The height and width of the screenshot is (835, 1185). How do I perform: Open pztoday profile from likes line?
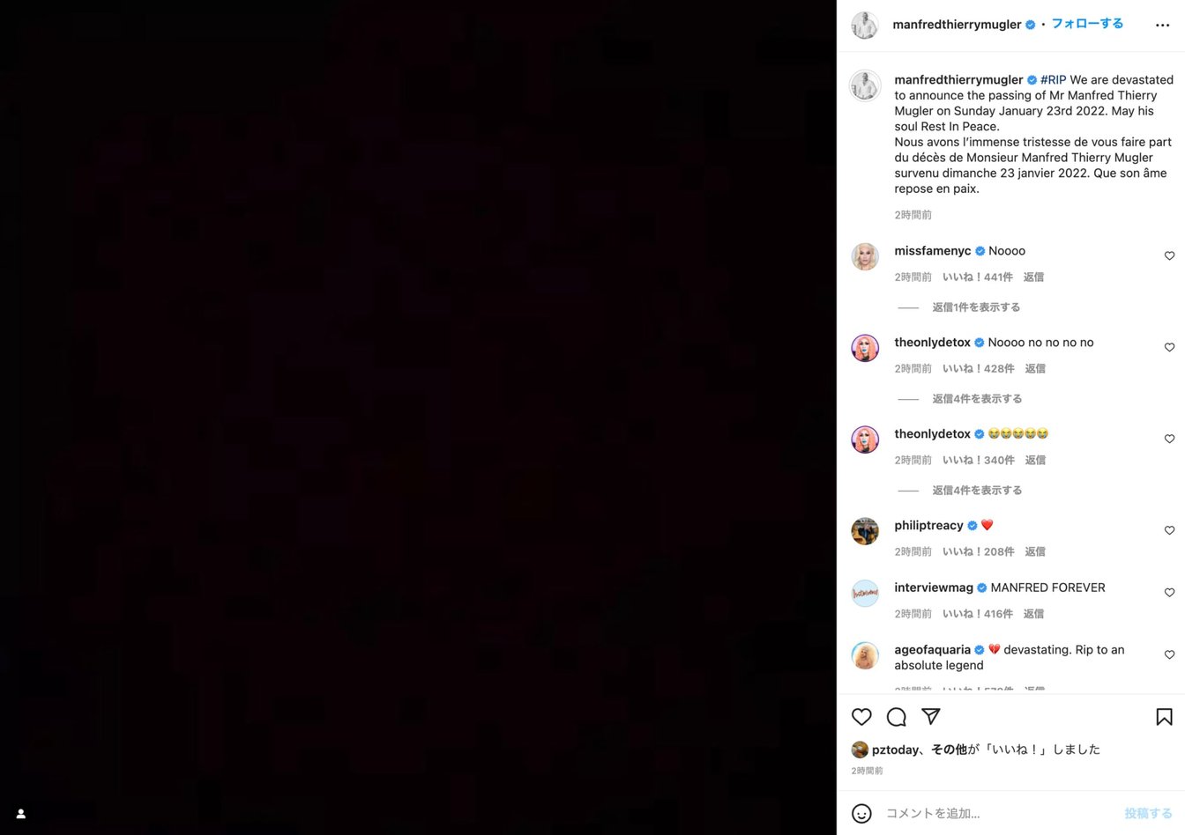pyautogui.click(x=895, y=750)
